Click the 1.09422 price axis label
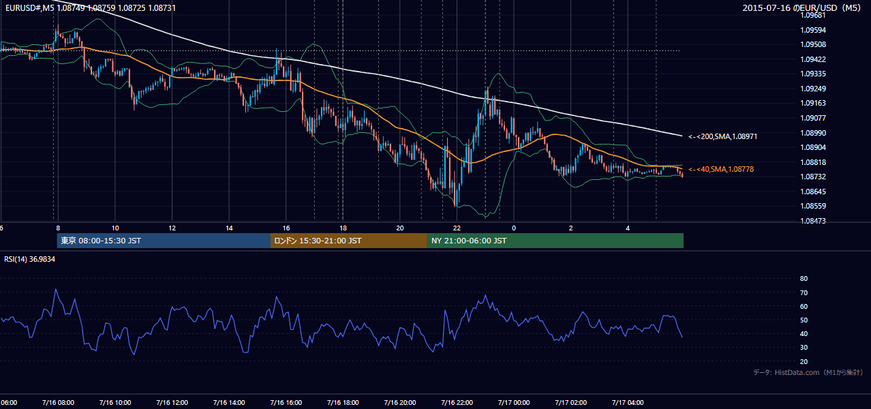 coord(813,59)
